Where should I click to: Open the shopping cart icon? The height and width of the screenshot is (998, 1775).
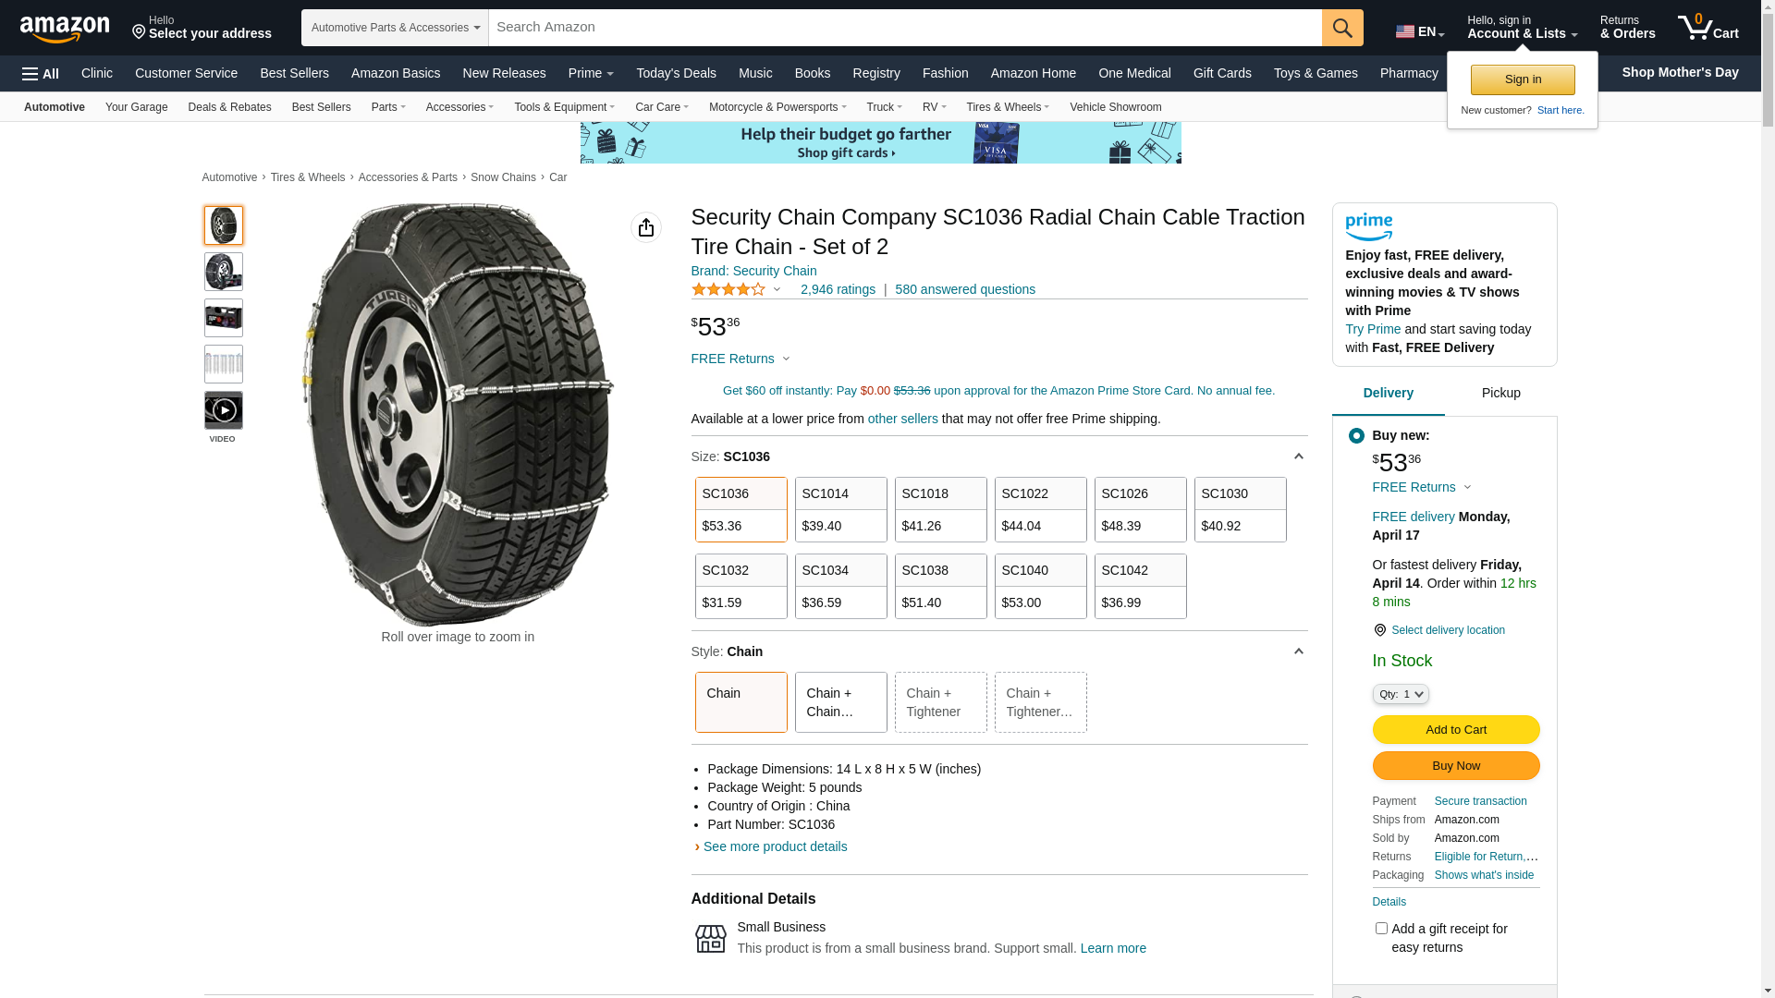click(1708, 28)
